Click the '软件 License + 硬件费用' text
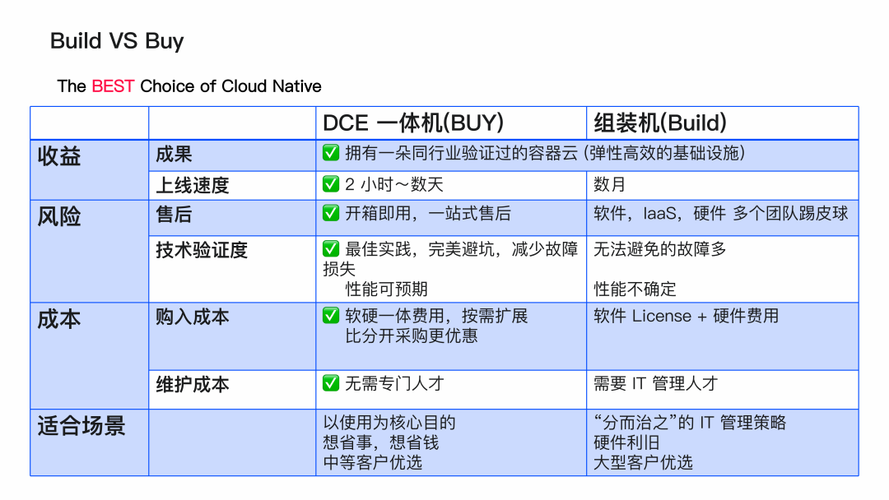Viewport: 889px width, 500px height. click(x=686, y=316)
